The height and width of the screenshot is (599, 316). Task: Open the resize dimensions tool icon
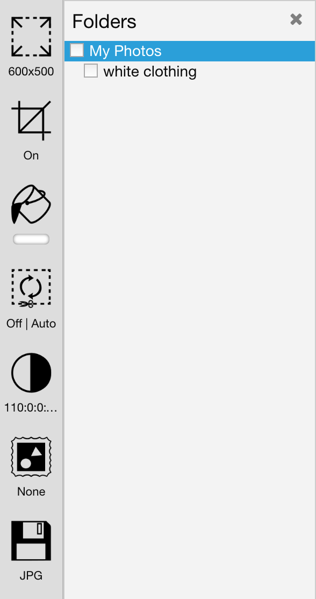31,36
